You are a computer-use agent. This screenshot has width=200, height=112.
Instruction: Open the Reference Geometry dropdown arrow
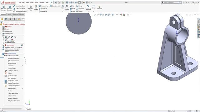[x=88, y=12]
